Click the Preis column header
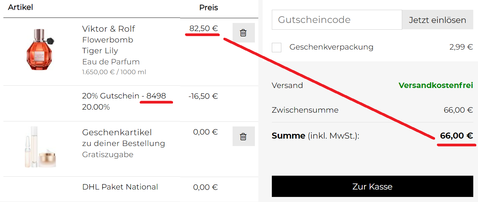 (209, 7)
